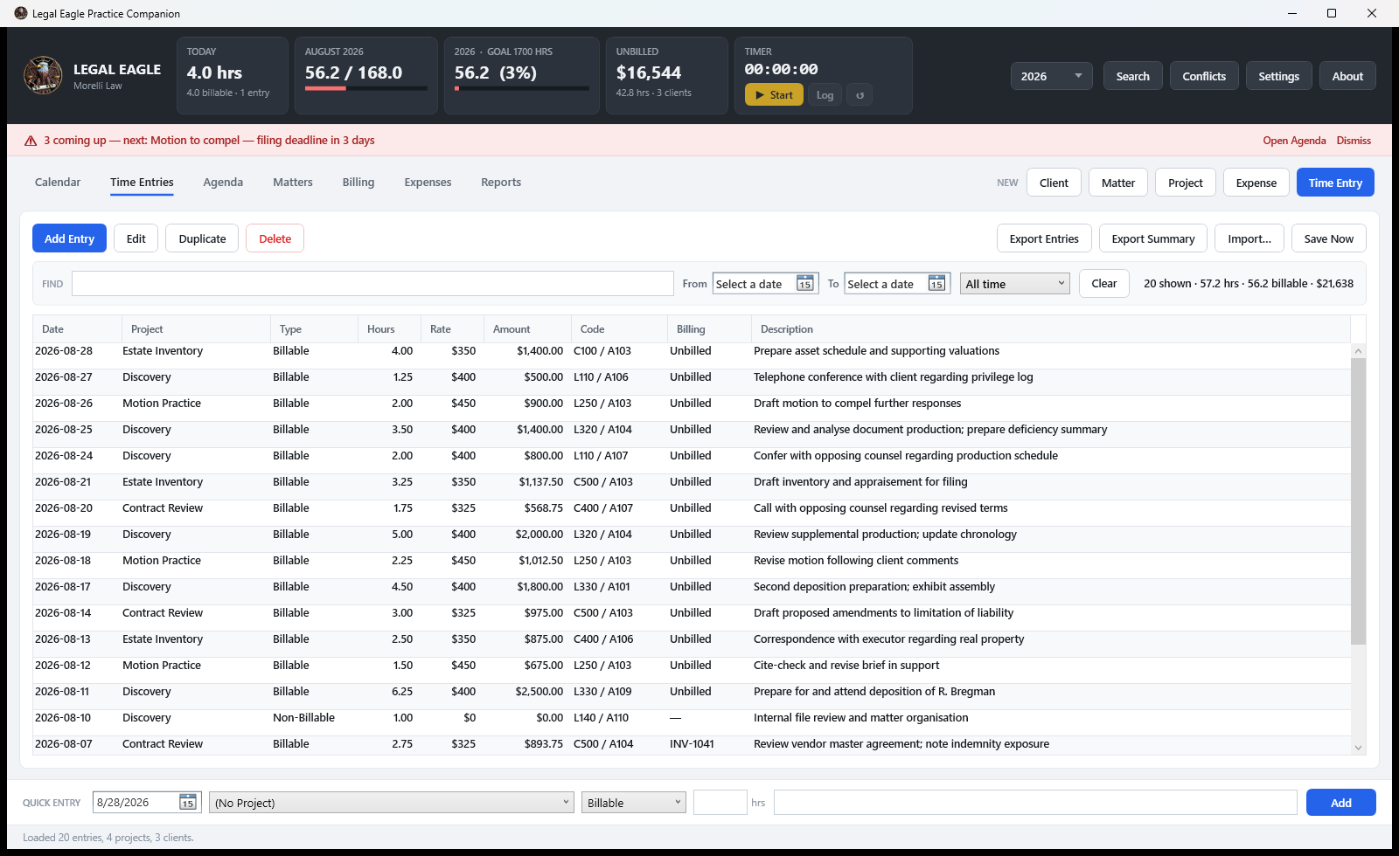
Task: Open the Import... dialog
Action: [1249, 238]
